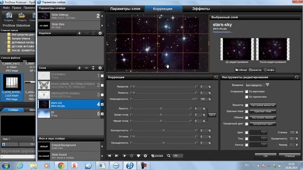Open Dell app on taskbar
Viewport: 303px width, 170px height.
(116, 166)
